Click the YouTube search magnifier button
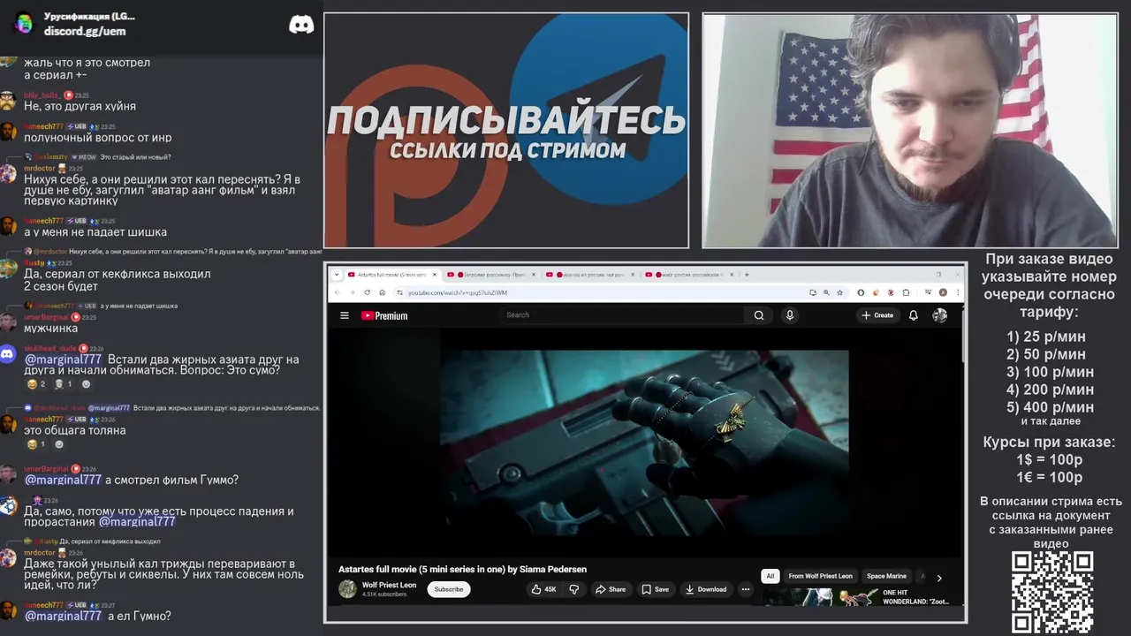This screenshot has width=1131, height=636. pos(759,315)
